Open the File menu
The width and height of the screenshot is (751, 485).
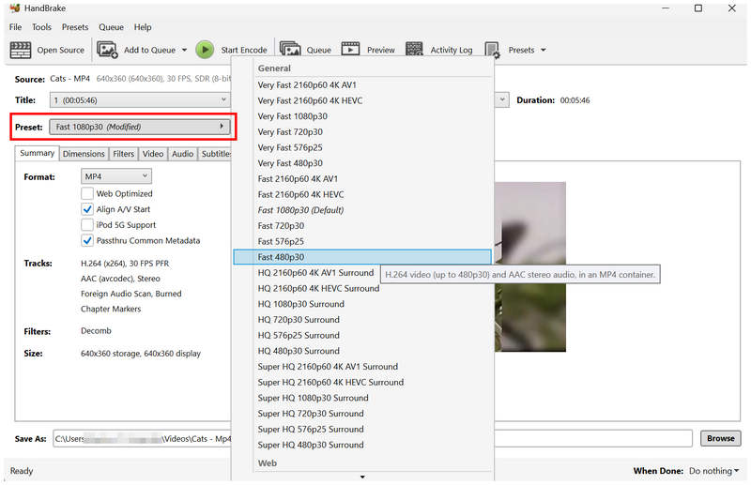click(15, 27)
